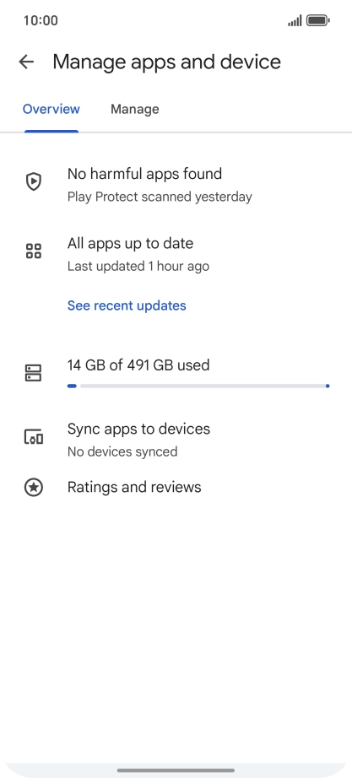Tap the back arrow icon
Viewport: 352px width, 778px height.
point(26,62)
